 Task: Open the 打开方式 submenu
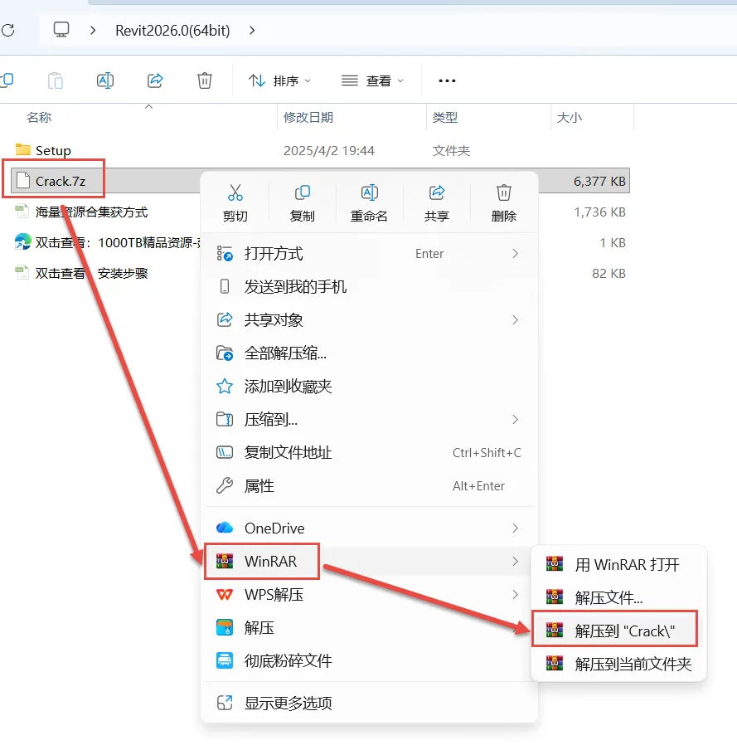(369, 254)
